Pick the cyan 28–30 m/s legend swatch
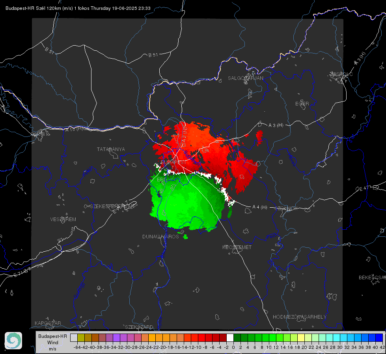 pyautogui.click(x=337, y=338)
